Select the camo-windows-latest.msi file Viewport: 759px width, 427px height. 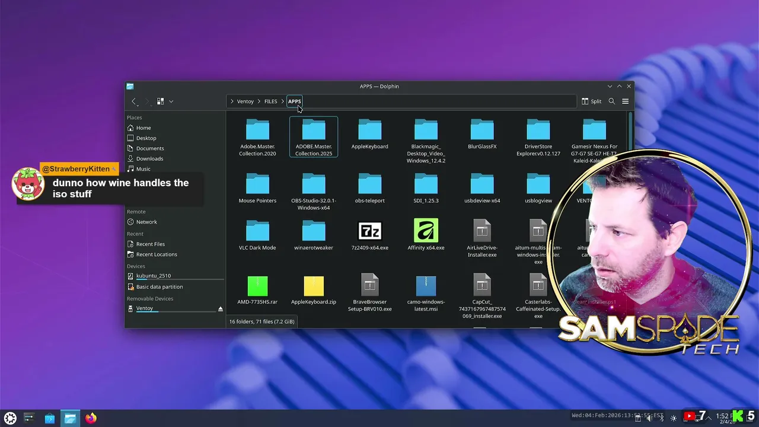(x=426, y=293)
